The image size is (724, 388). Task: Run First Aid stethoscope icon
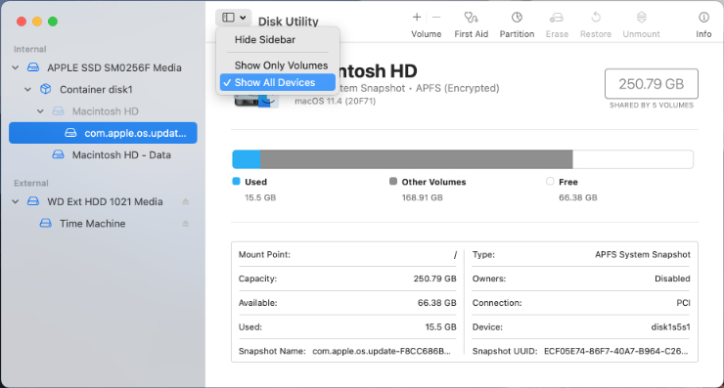pyautogui.click(x=471, y=18)
